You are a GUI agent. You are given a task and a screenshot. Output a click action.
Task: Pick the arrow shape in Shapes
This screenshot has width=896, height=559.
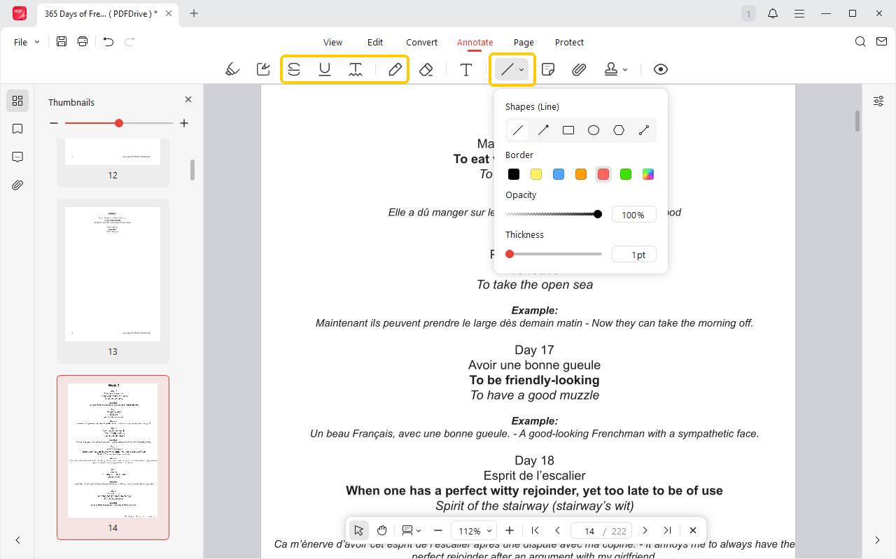[543, 130]
